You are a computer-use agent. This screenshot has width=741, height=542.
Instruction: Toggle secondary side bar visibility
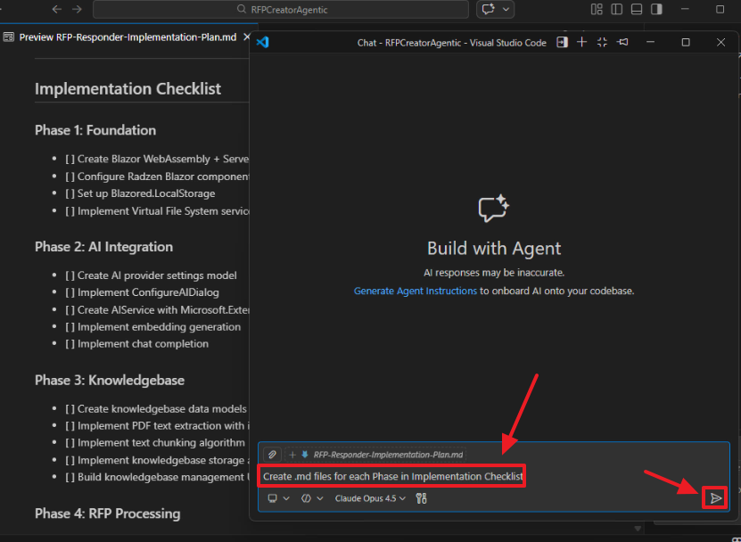pos(656,10)
